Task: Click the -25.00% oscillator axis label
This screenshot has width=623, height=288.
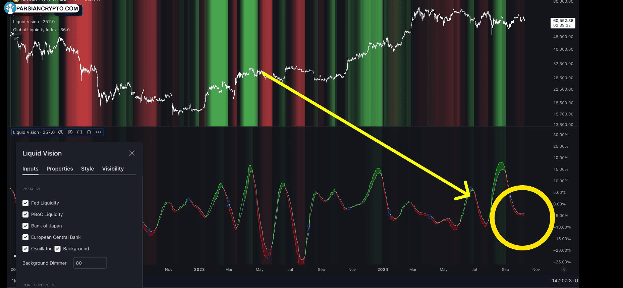Action: [562, 262]
